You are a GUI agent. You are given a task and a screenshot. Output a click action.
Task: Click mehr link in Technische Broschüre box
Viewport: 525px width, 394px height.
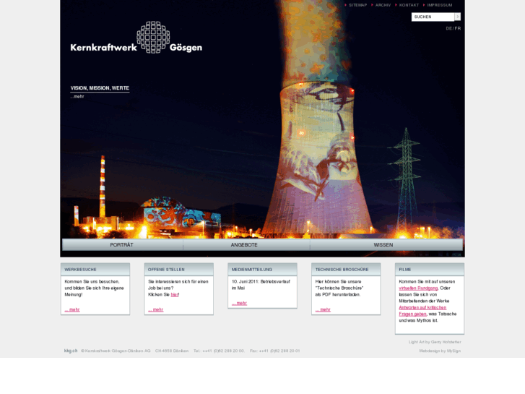323,309
